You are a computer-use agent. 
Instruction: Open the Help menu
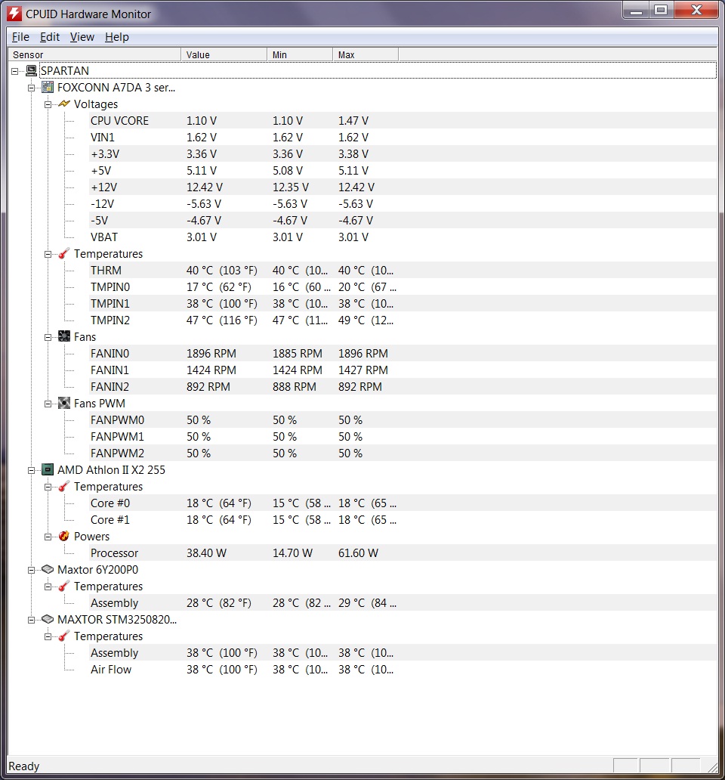click(x=117, y=37)
